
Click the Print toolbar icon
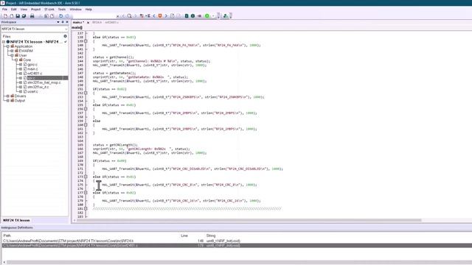point(32,16)
